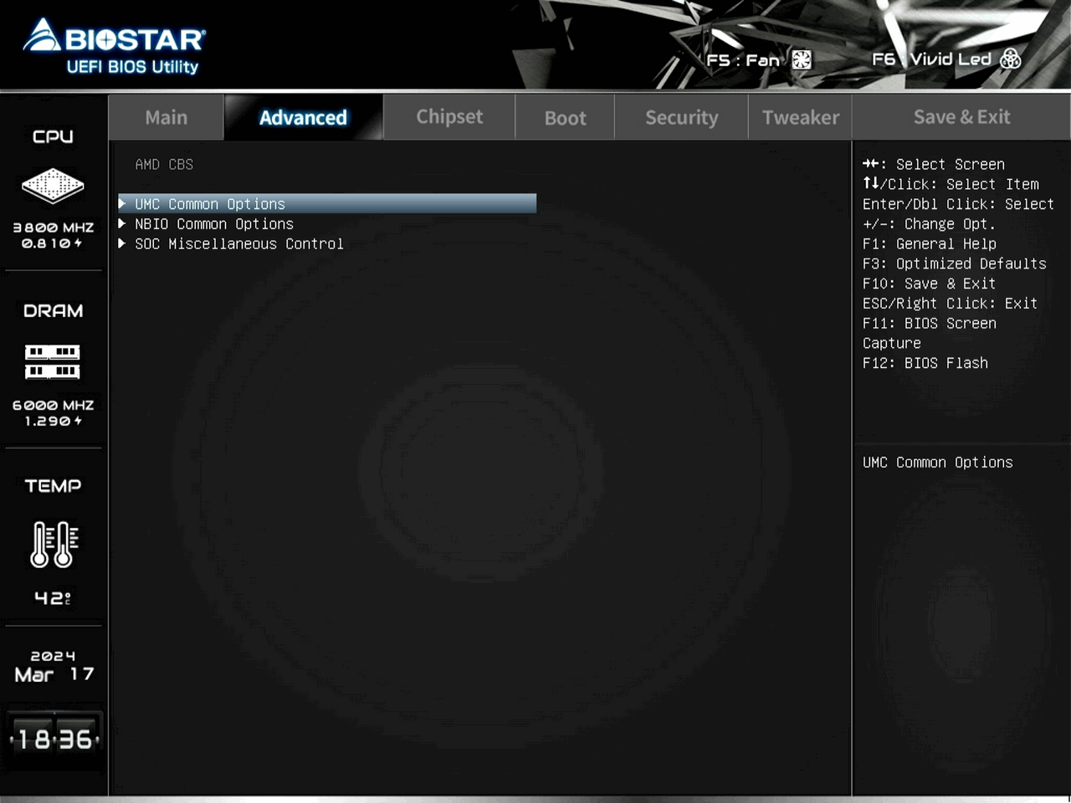Click the Vivid Led color icon

point(1011,59)
